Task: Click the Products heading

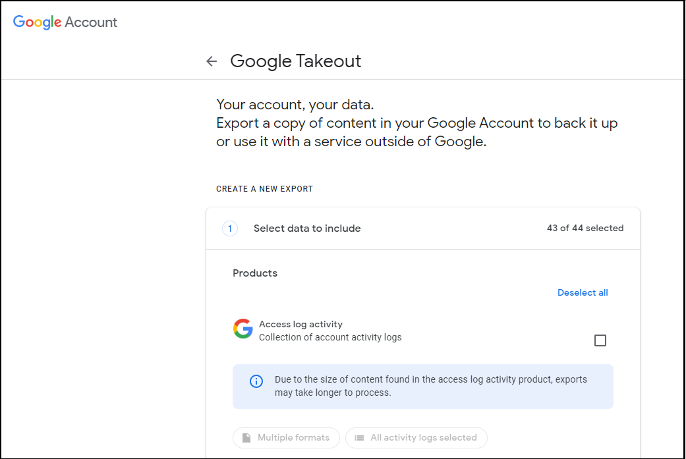Action: [x=255, y=273]
